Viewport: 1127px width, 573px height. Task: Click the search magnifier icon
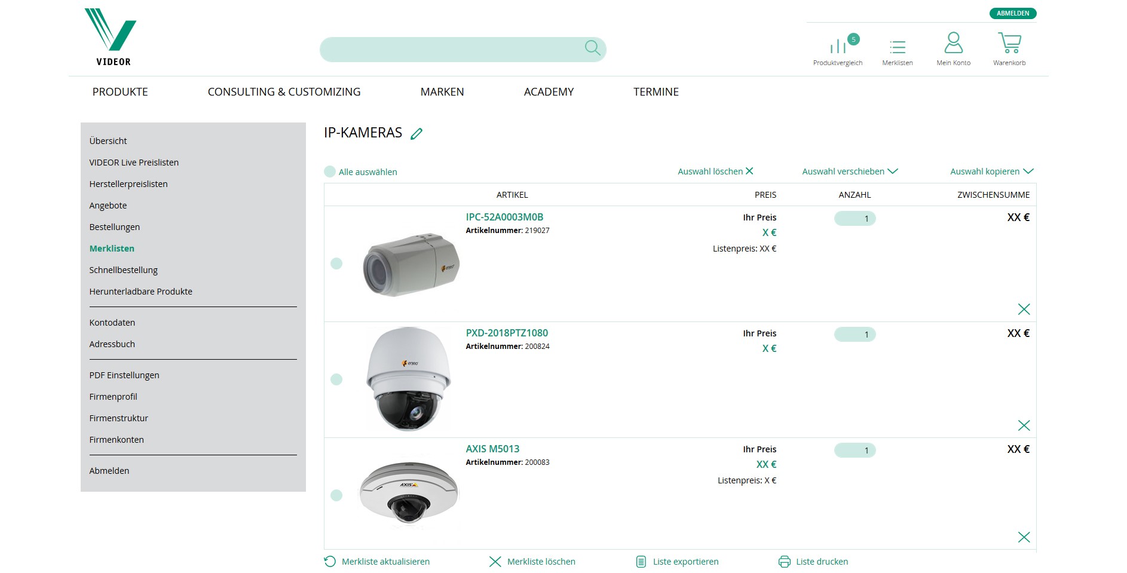[592, 48]
